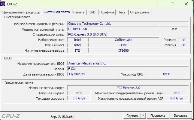Click the Чип мультиввода-вывода label
Viewport: 194px width, 120px height.
pyautogui.click(x=44, y=50)
